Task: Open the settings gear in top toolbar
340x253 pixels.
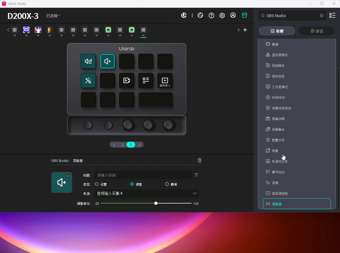Action: [222, 15]
